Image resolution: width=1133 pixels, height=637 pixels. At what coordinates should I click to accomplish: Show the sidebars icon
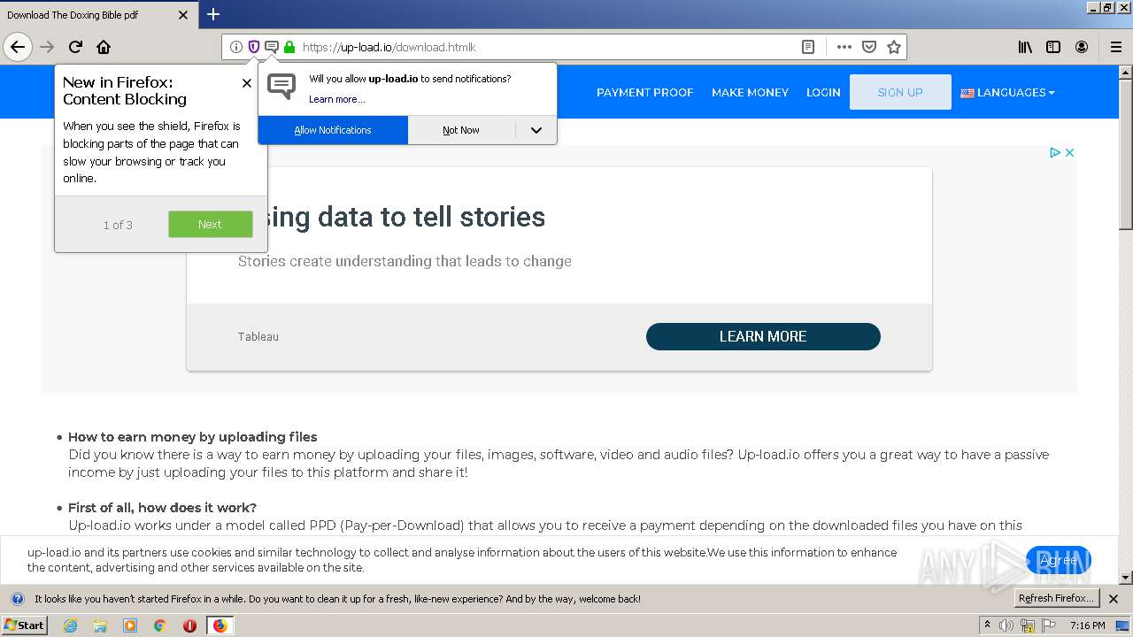coord(1053,47)
